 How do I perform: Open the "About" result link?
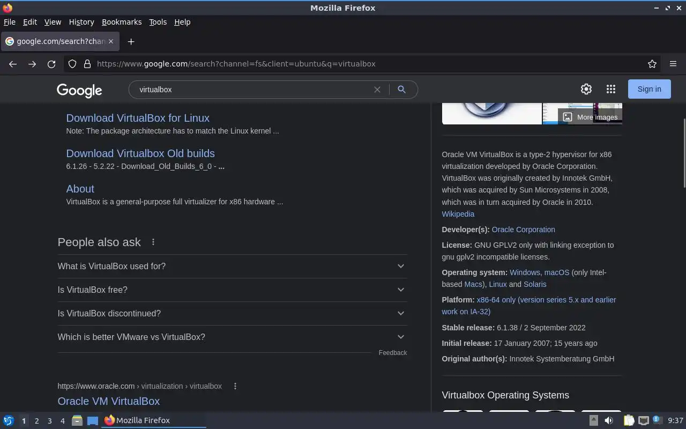click(80, 189)
